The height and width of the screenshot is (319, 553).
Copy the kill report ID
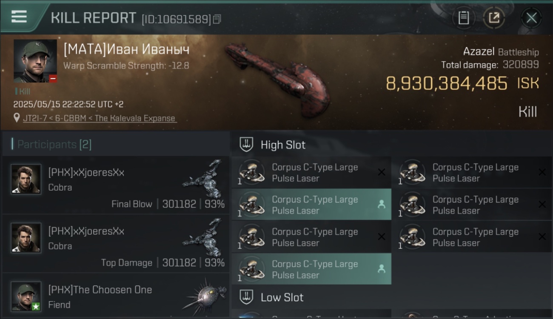pyautogui.click(x=217, y=19)
